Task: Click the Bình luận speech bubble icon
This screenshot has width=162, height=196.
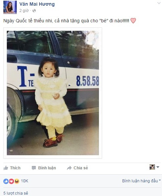Action: coord(34,168)
